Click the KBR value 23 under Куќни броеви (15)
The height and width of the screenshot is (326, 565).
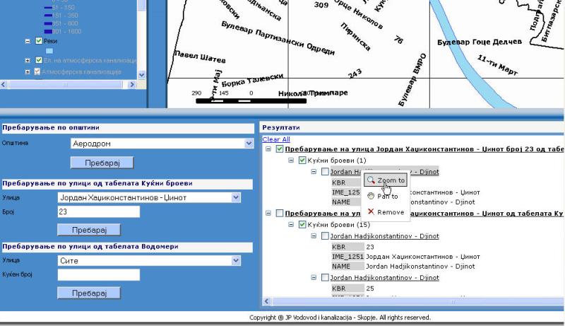click(370, 247)
